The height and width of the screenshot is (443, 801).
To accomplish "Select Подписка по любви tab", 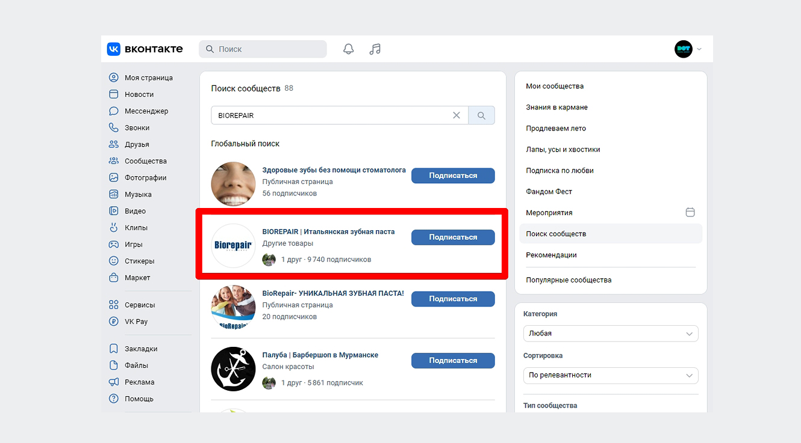I will [x=611, y=170].
